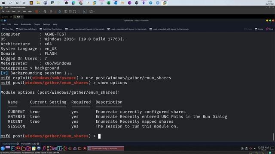Click the 'windows/smb/psexec' red module text

click(54, 78)
